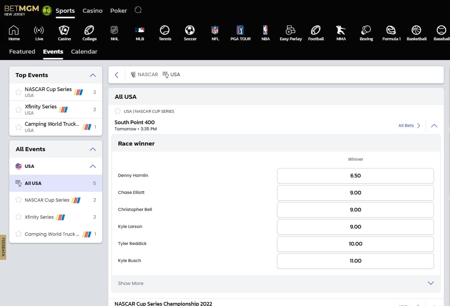
Task: Open the Live betting icon
Action: (39, 33)
